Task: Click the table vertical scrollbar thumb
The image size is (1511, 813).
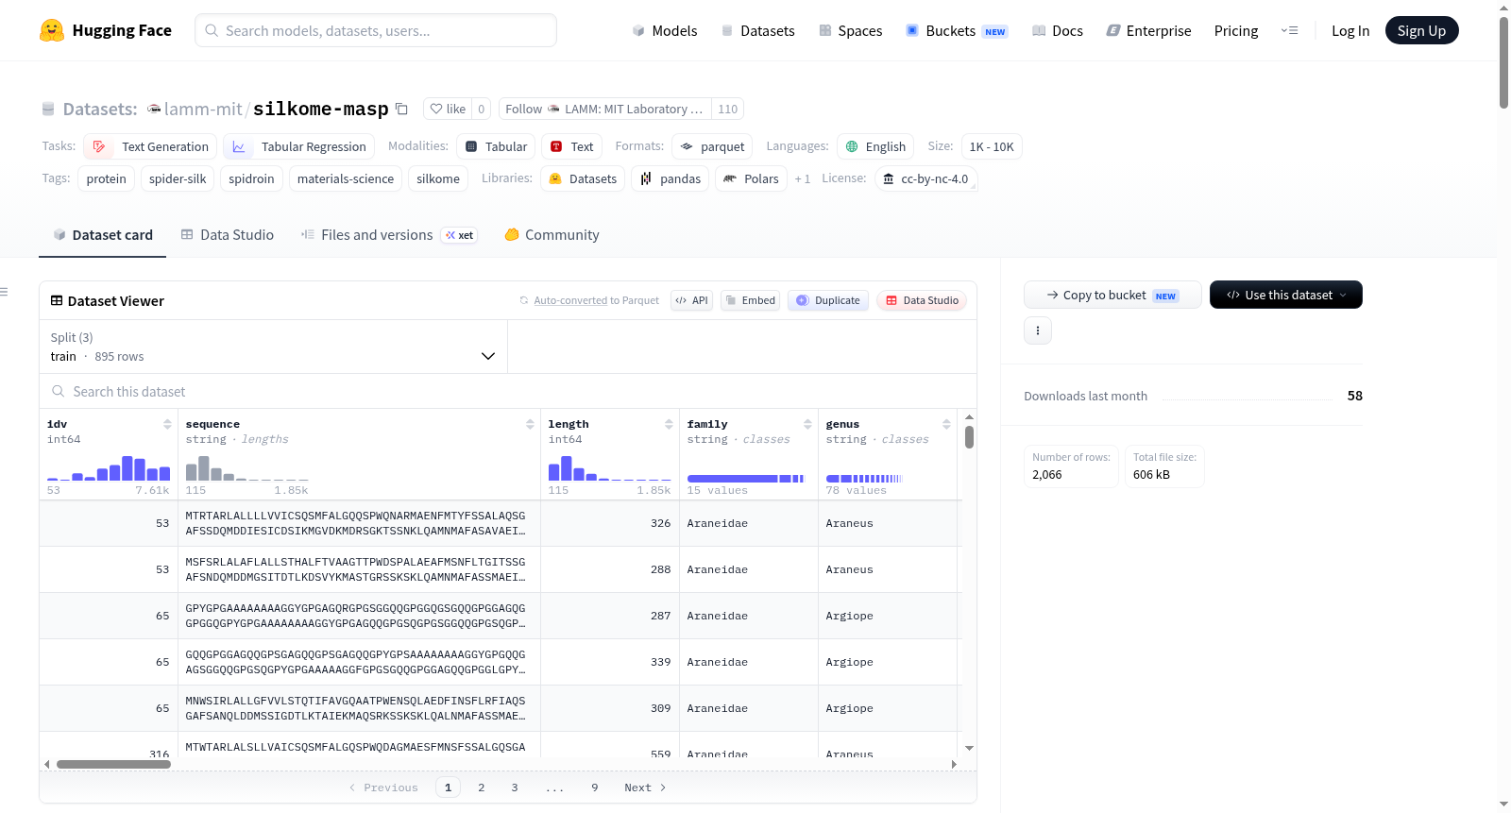Action: coord(969,437)
